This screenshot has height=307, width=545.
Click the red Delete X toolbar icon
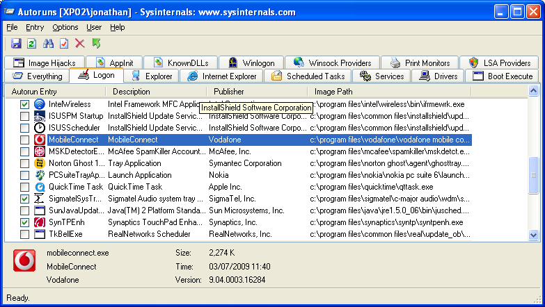tap(80, 43)
